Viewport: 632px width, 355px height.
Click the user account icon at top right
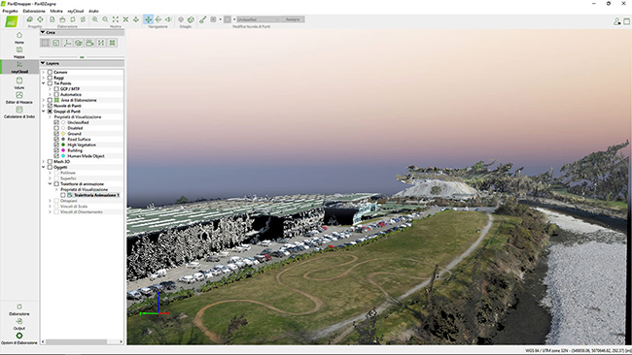tap(616, 21)
